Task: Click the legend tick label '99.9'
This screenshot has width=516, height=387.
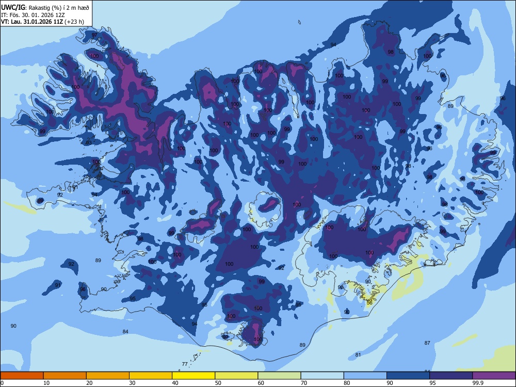Action: [477, 383]
